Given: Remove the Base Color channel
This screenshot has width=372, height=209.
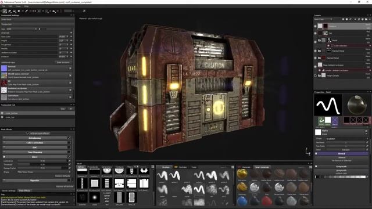Looking at the screenshot, I should pos(71,37).
